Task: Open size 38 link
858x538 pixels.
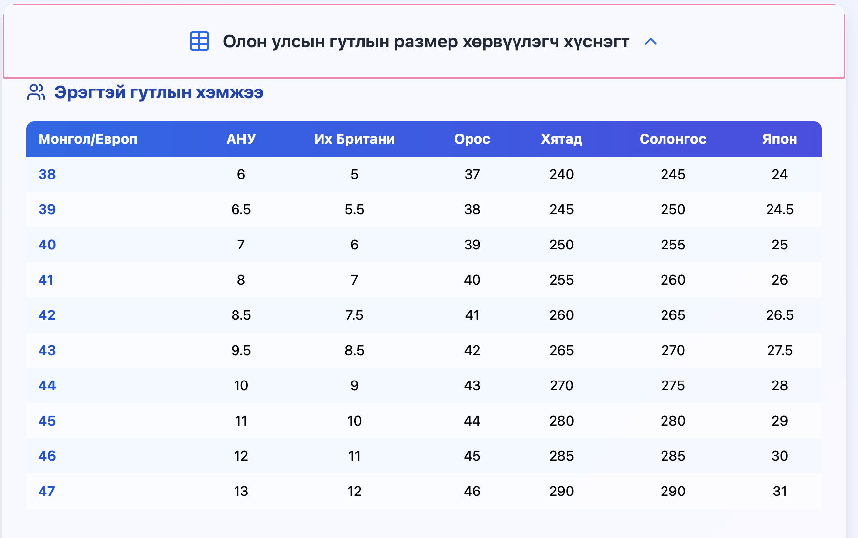Action: click(x=47, y=174)
